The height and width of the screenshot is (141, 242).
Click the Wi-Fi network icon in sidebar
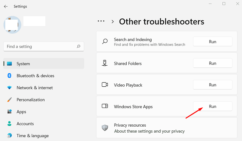click(9, 88)
